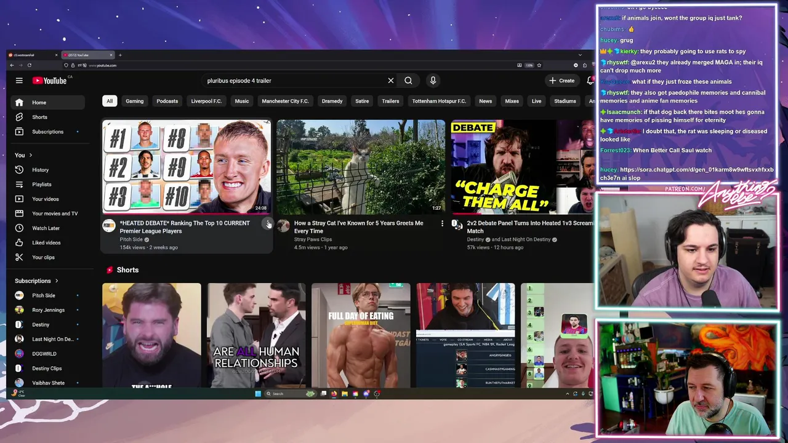Viewport: 788px width, 443px height.
Task: Open a new browser tab
Action: coord(120,55)
